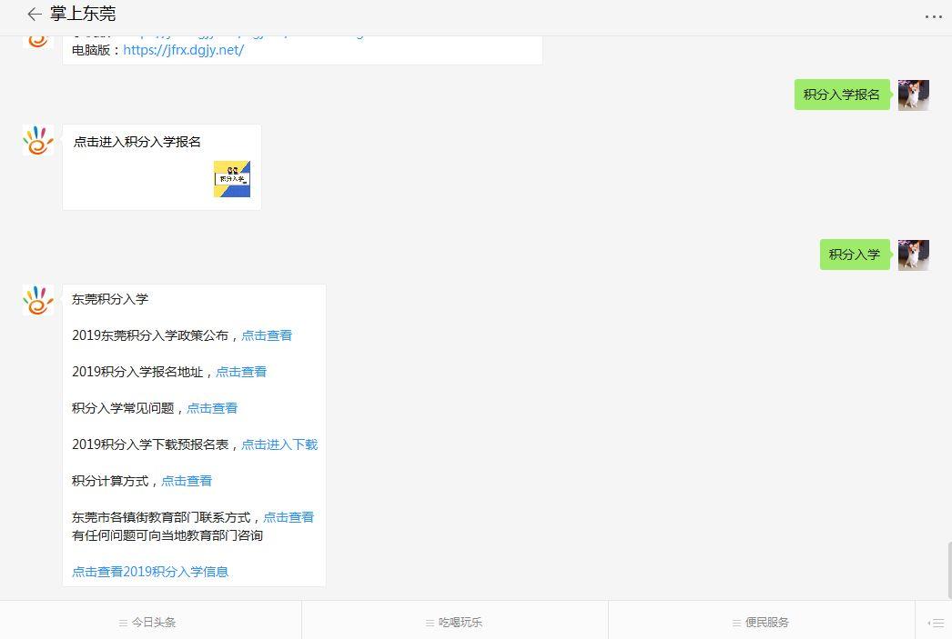Click user's dog avatar beside 积分入学报名 message
952x639 pixels.
point(913,95)
